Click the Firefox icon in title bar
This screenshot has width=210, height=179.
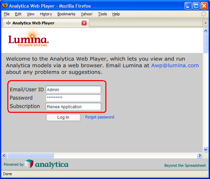coord(5,6)
